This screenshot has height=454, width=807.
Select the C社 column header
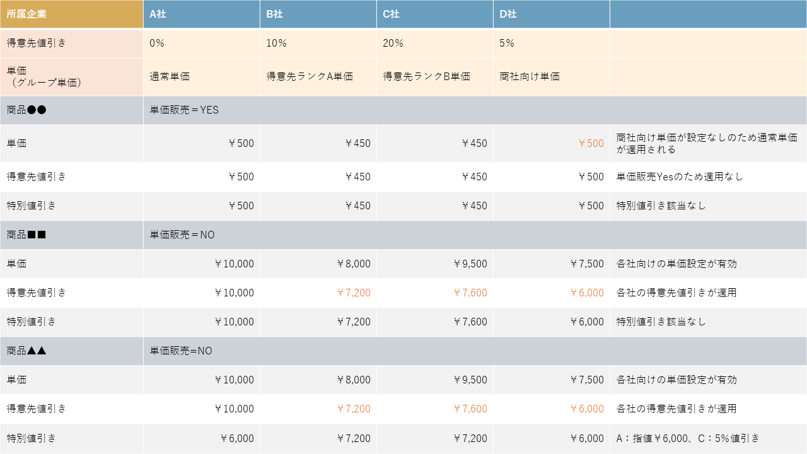[435, 14]
